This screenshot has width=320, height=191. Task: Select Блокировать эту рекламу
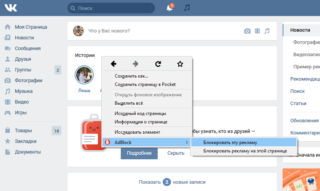(x=244, y=142)
